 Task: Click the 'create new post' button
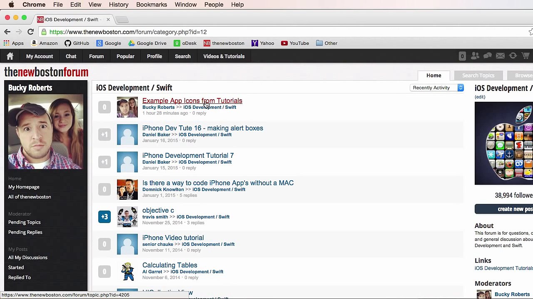(504, 209)
